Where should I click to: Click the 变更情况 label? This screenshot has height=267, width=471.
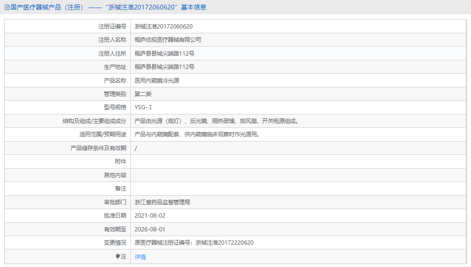click(x=115, y=242)
